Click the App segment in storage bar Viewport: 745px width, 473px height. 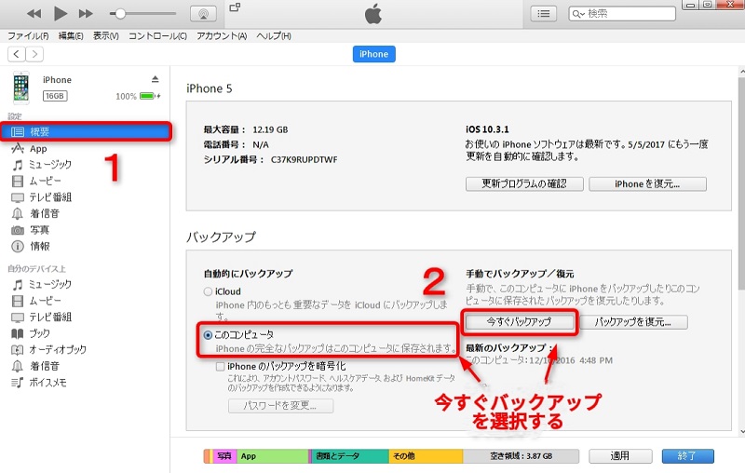273,456
